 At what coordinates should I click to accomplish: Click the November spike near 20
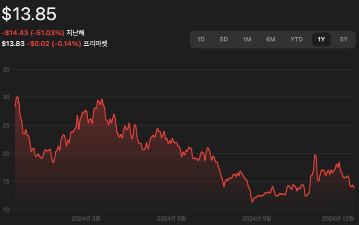[x=315, y=155]
